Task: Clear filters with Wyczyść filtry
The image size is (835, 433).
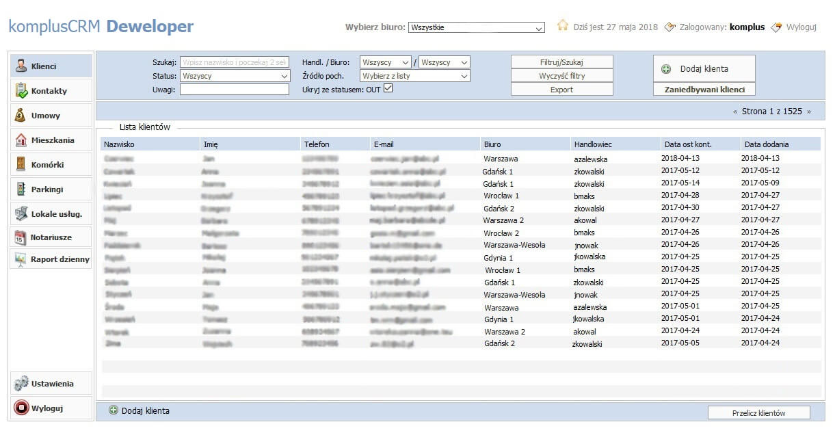Action: [x=562, y=76]
